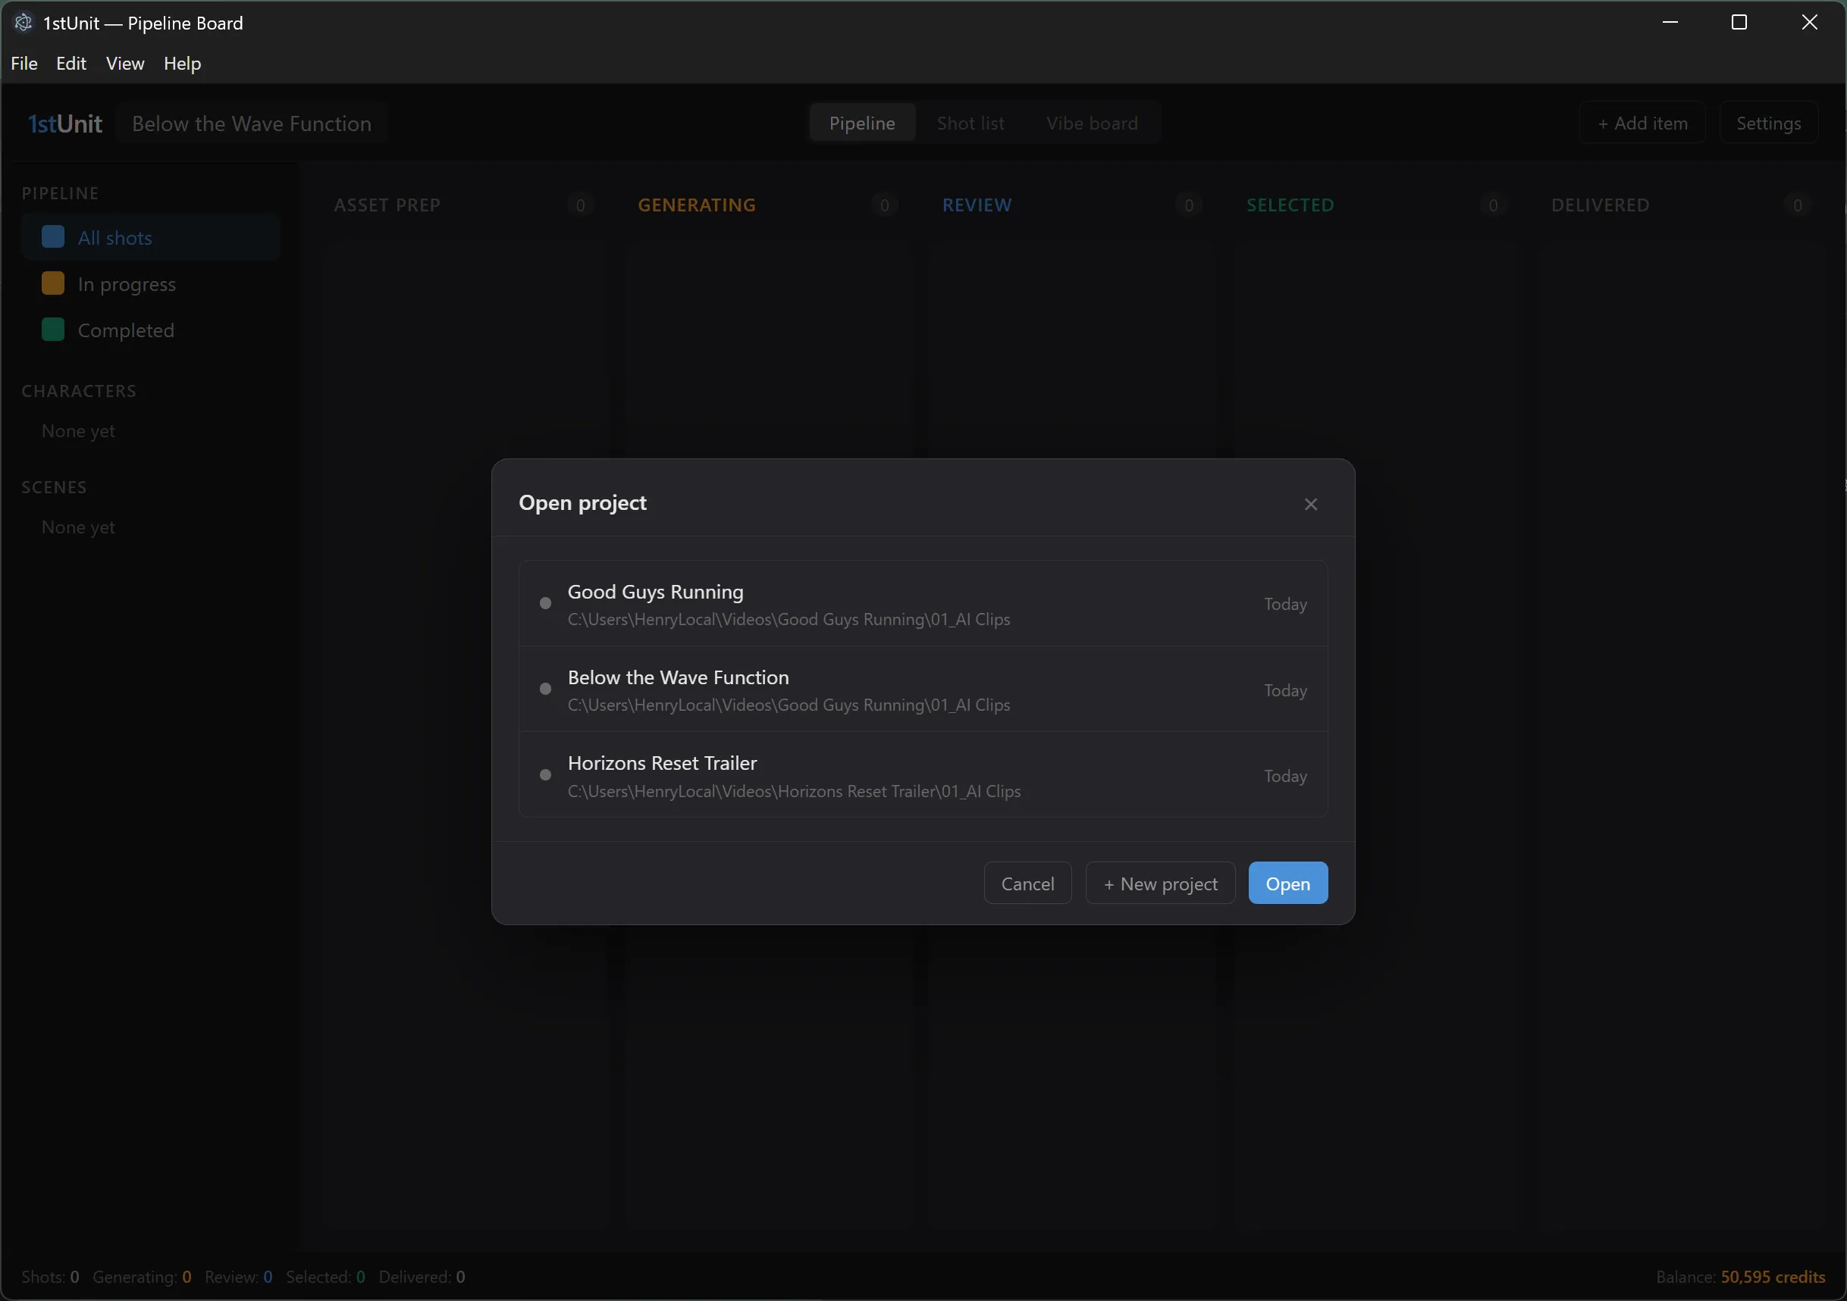Click the GENERATING column header
The width and height of the screenshot is (1847, 1301).
coord(697,205)
